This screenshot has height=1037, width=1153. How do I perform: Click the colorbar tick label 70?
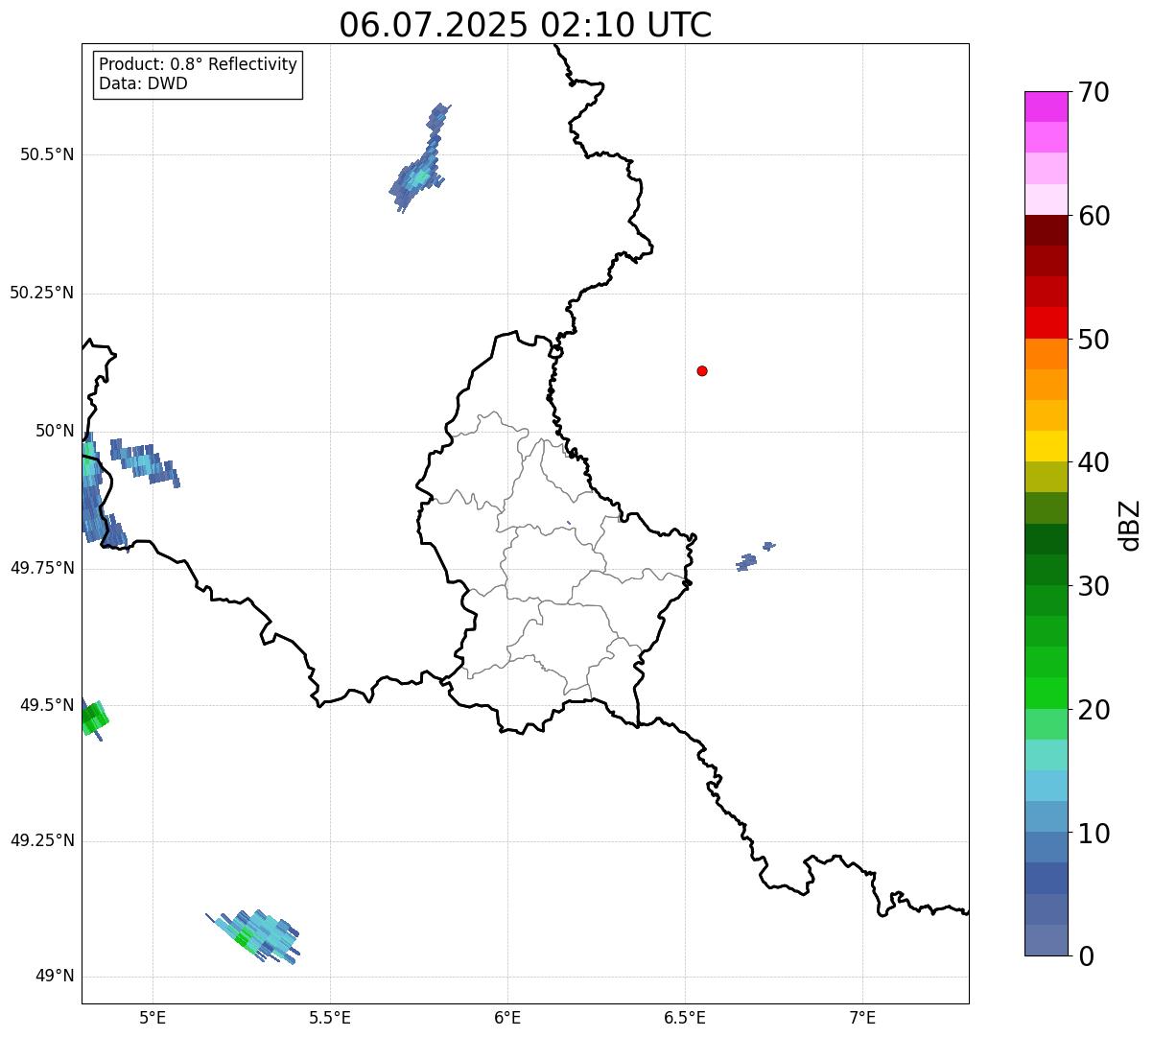(x=1094, y=92)
